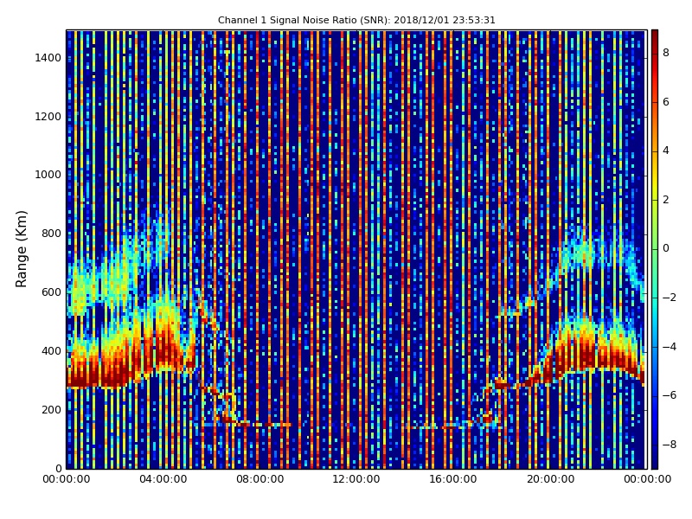Click the colorbar label −8
Image resolution: width=692 pixels, height=519 pixels.
pyautogui.click(x=670, y=445)
